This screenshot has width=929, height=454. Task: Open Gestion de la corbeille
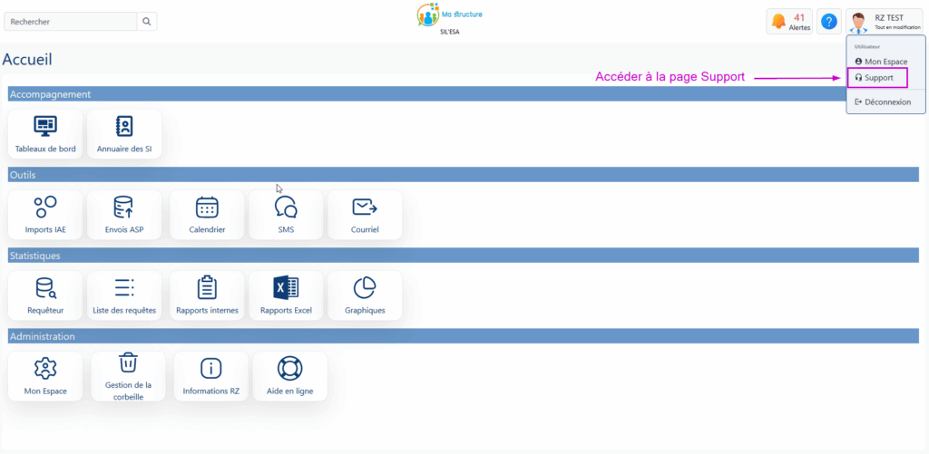click(129, 376)
